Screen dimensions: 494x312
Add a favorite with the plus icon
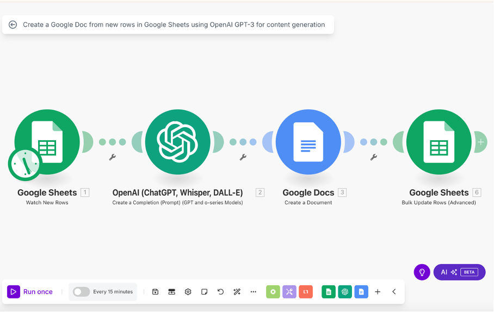pyautogui.click(x=378, y=292)
